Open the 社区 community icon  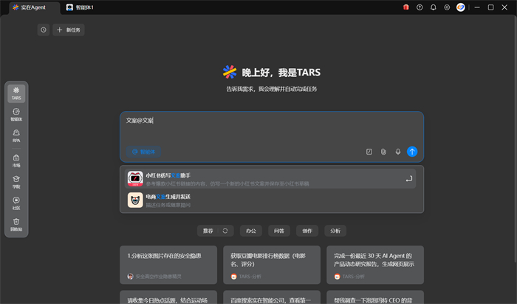16,203
